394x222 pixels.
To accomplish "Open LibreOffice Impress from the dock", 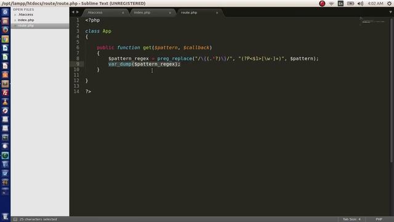I will pyautogui.click(x=5, y=66).
